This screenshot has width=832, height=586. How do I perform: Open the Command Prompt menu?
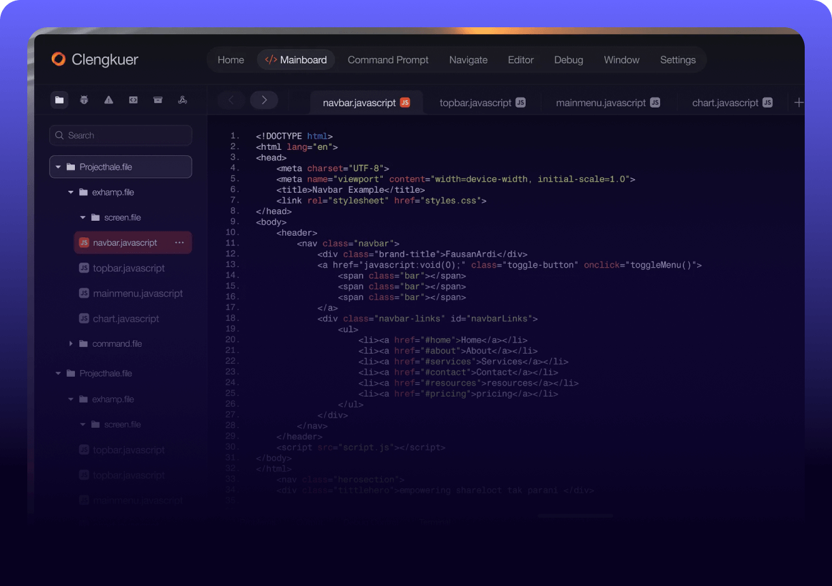point(388,60)
